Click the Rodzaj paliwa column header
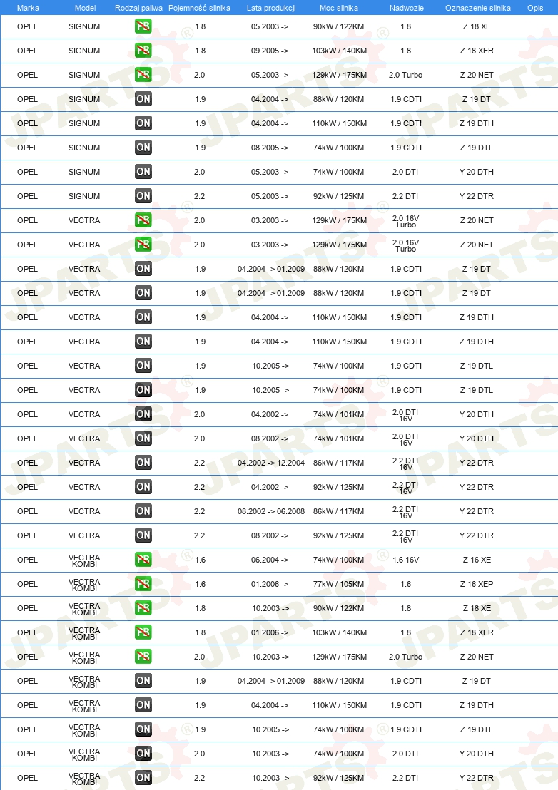Viewport: 558px width, 790px height. click(x=138, y=8)
